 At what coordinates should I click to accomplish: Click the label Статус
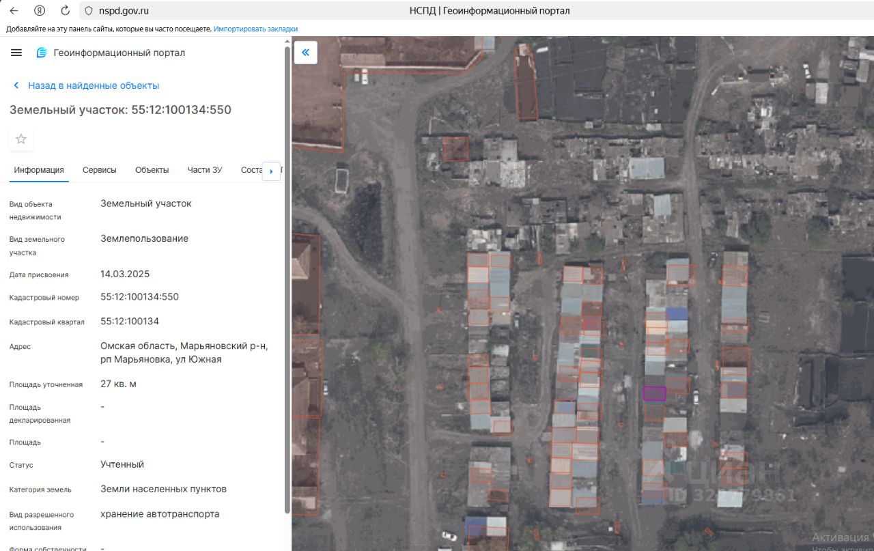pyautogui.click(x=21, y=465)
